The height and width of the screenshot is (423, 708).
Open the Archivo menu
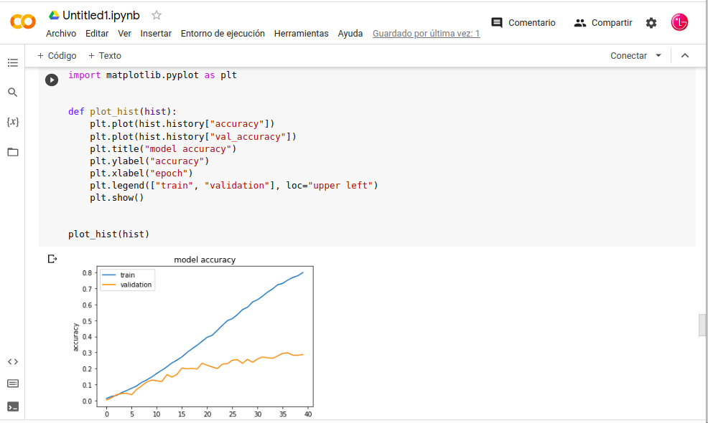coord(61,34)
